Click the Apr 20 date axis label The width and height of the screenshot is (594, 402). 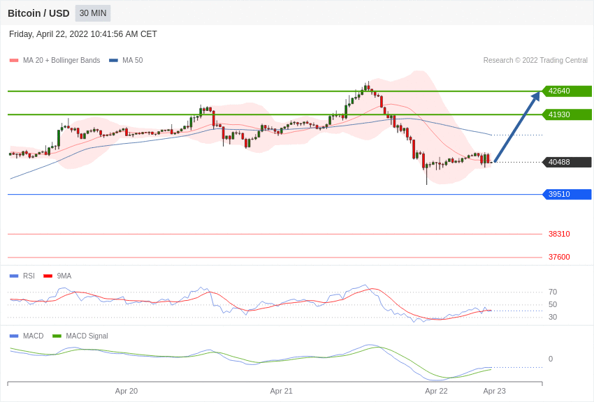point(126,391)
